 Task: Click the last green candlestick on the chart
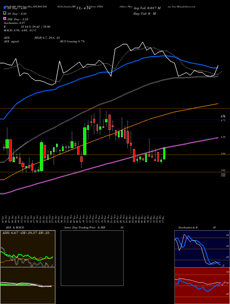click(164, 153)
